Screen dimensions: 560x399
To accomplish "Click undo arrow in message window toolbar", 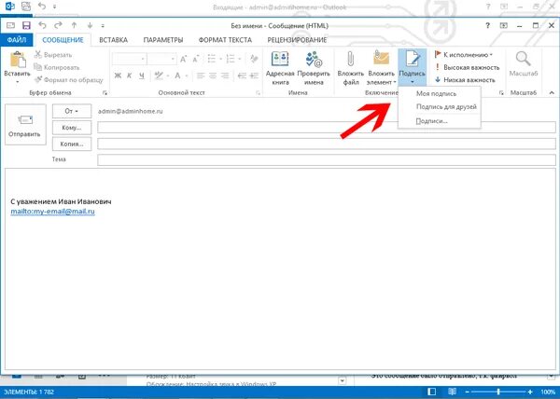I will 43,25.
